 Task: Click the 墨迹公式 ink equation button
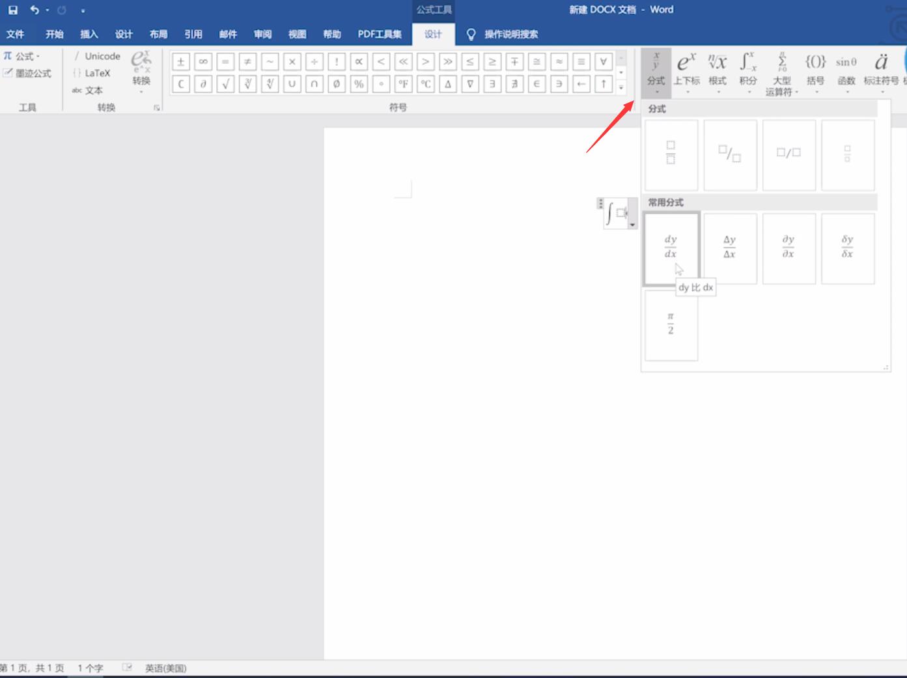[x=27, y=73]
